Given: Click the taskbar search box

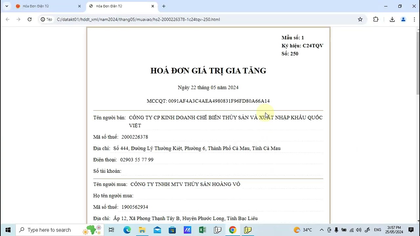Looking at the screenshot, I should click(x=60, y=230).
